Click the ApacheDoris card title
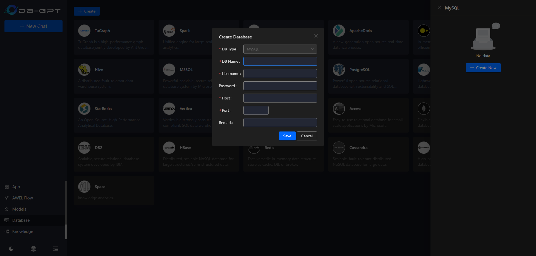Screen dimensions: 536x256 (x=361, y=31)
